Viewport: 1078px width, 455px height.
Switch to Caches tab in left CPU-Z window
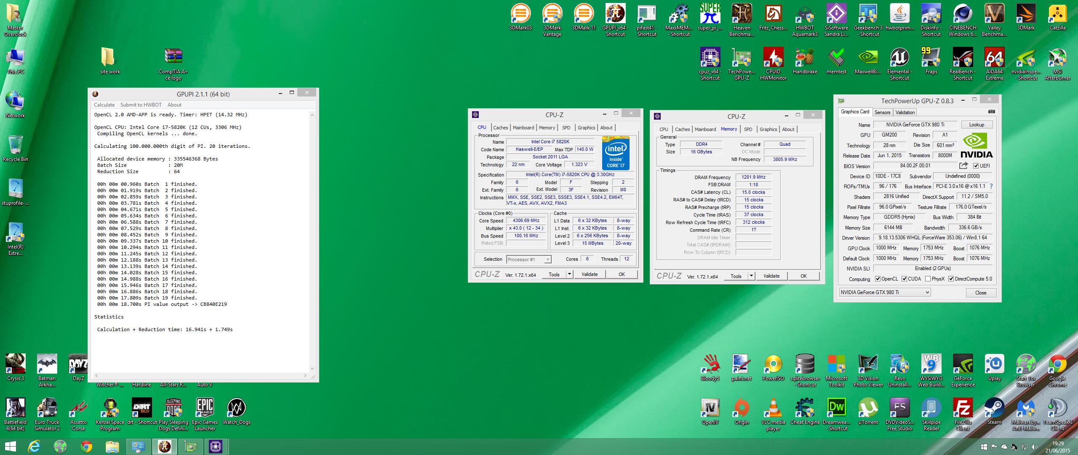pos(501,128)
